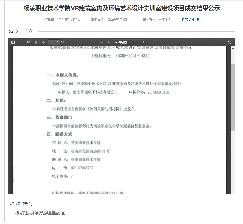
Task: Click the page title 杨凌职业技术学院VR建筑室内及环境艺术设计实训室建设项目成交结果公示
Action: pos(122,8)
